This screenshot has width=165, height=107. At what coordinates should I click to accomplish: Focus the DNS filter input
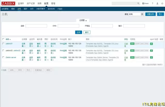(68, 26)
